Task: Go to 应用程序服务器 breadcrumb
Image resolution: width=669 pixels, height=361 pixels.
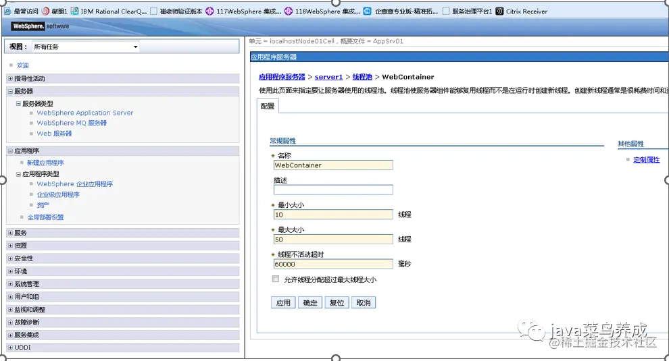Action: coord(282,77)
